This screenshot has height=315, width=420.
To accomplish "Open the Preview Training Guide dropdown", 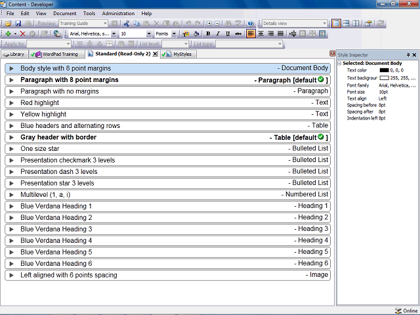I will point(105,24).
